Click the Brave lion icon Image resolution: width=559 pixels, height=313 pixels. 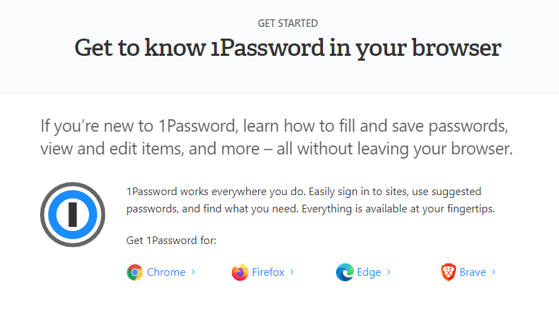coord(449,272)
